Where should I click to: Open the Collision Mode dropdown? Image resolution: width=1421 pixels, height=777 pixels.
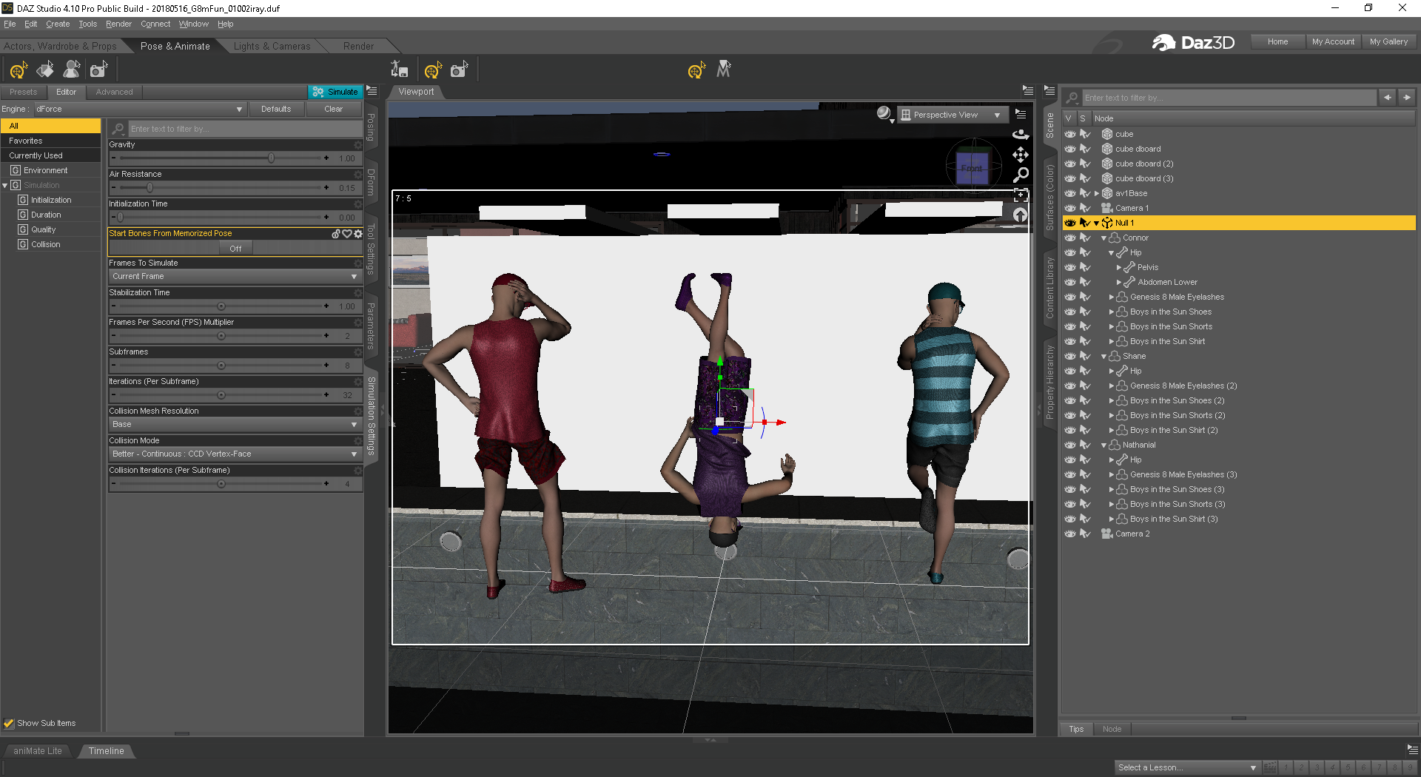coord(234,454)
